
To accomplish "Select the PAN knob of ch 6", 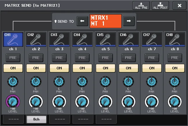I will point(128,82).
